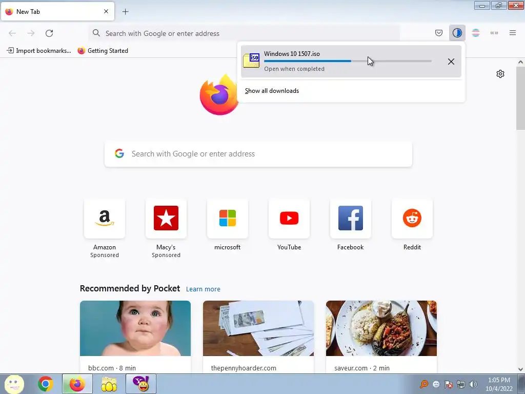525x394 pixels.
Task: Open the bbc.com baby article thumbnail
Action: 135,328
